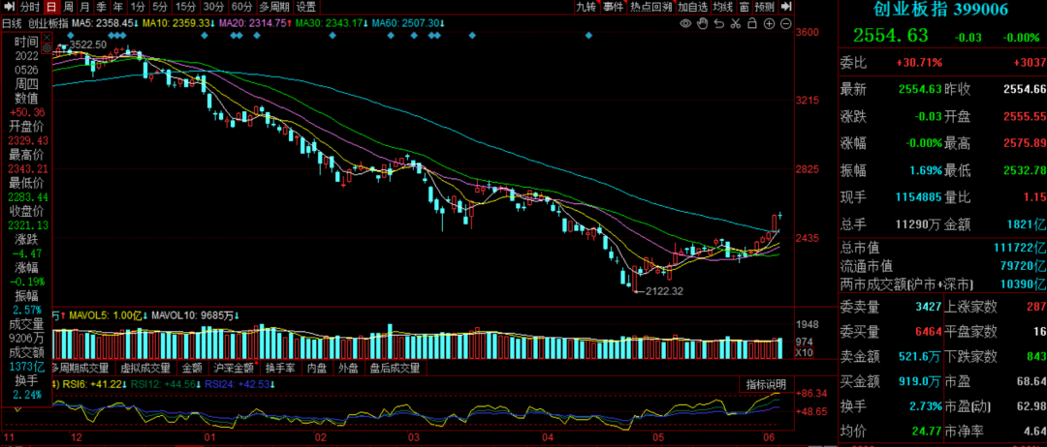
Task: Click the 总市值 111722亿 value
Action: [1020, 248]
